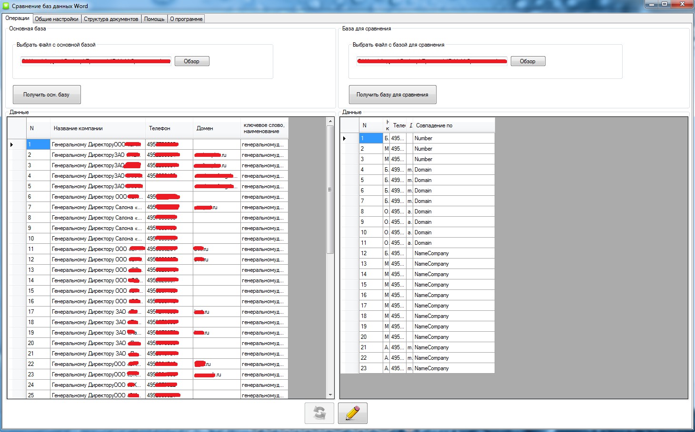
Task: Click the pencil edit button
Action: (353, 413)
